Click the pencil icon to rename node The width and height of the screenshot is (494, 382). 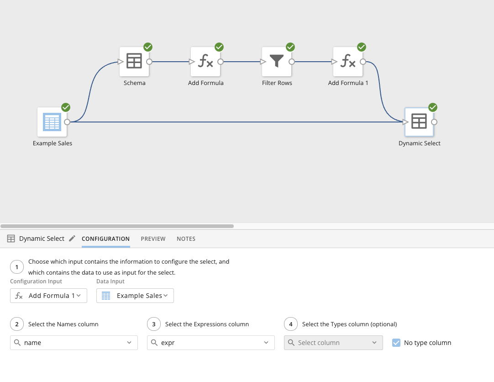coord(72,239)
